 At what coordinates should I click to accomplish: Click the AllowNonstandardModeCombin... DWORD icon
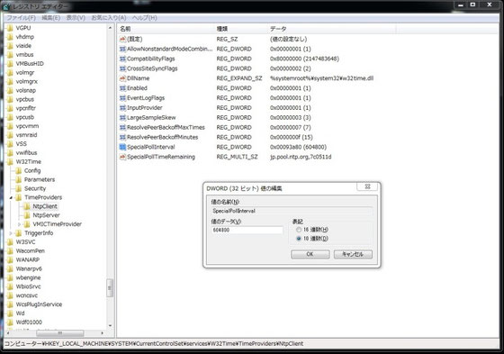tap(122, 49)
